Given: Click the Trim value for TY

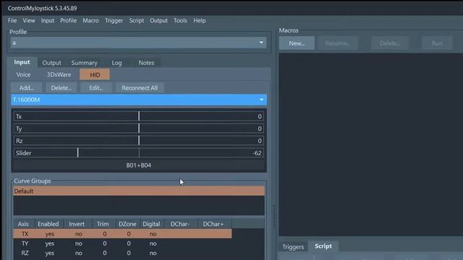Looking at the screenshot, I should click(x=104, y=243).
